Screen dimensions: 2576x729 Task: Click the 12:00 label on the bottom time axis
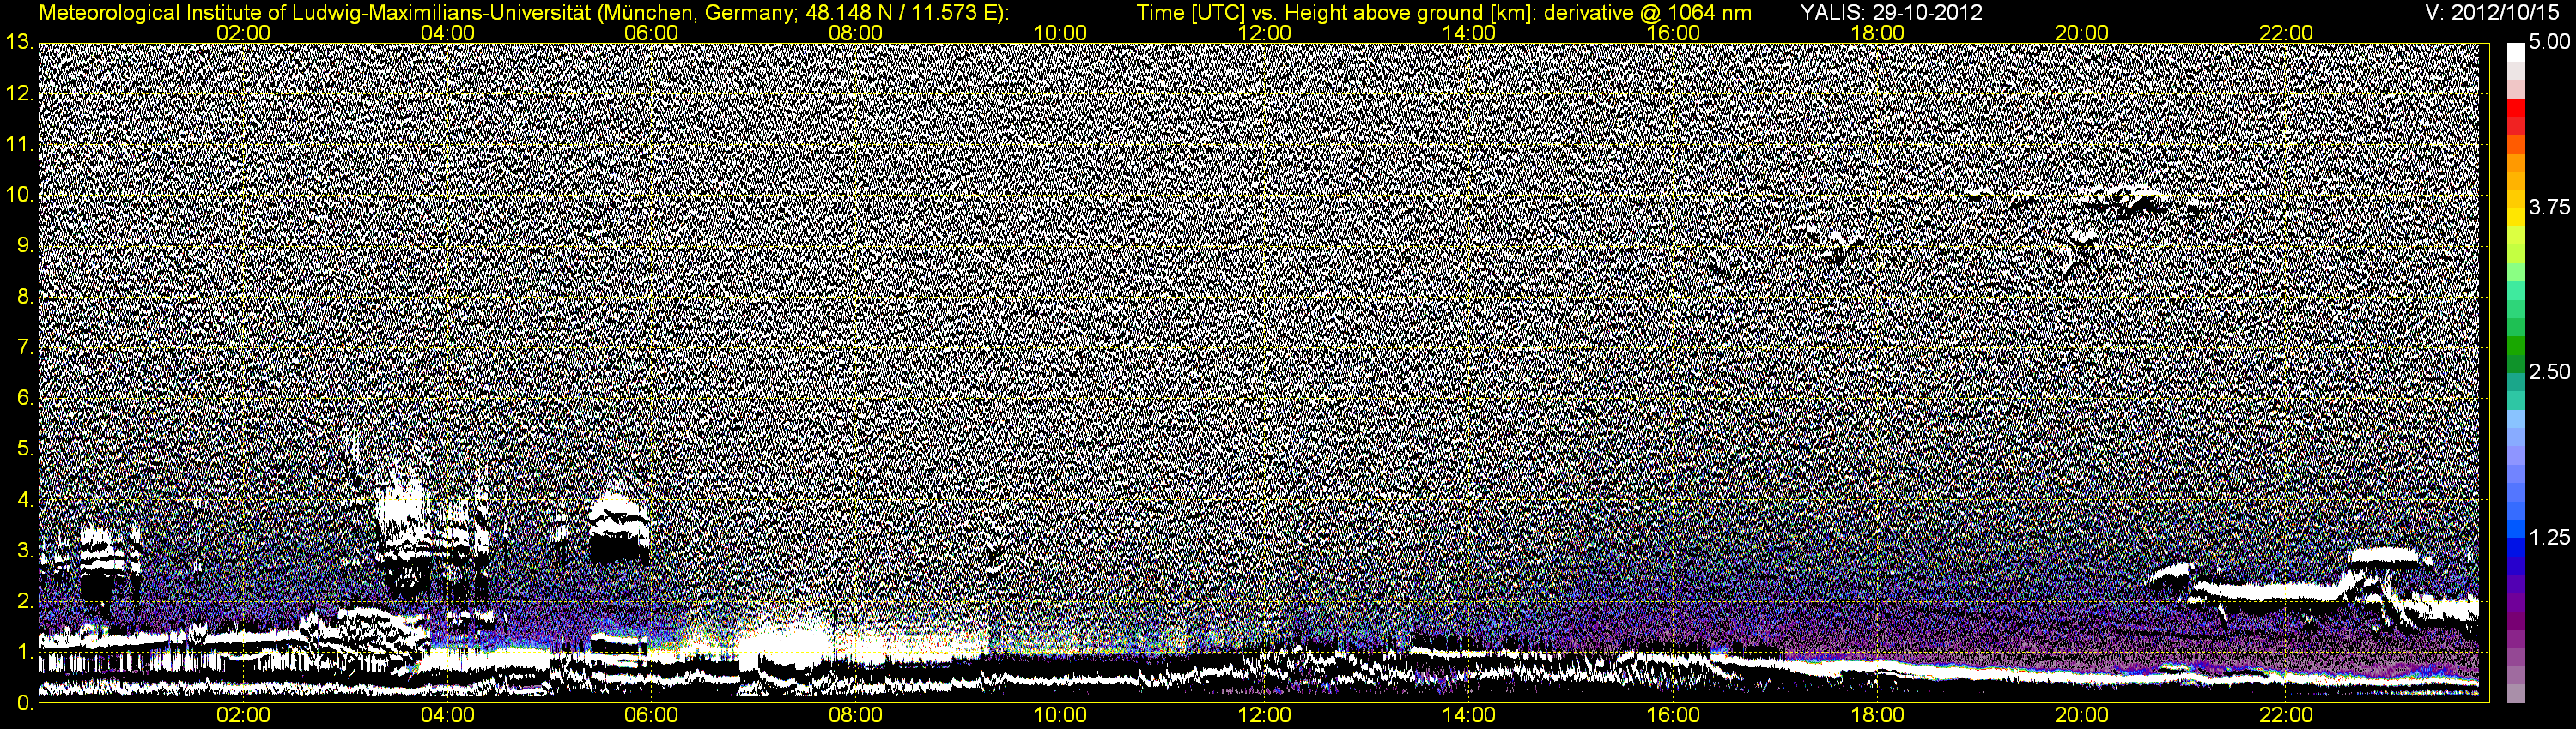1264,715
